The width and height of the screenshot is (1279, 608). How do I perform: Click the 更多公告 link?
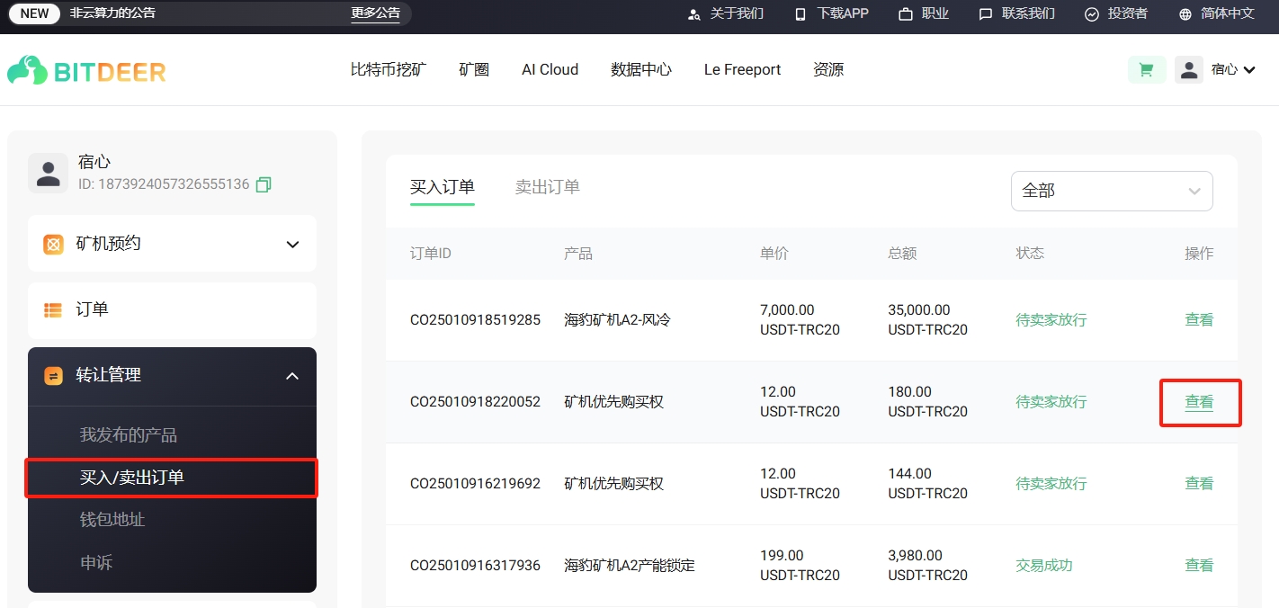coord(375,13)
